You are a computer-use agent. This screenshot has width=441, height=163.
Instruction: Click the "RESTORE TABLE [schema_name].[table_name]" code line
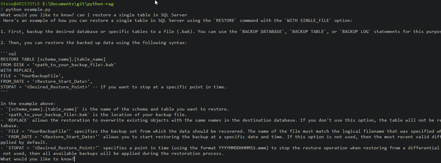53,59
